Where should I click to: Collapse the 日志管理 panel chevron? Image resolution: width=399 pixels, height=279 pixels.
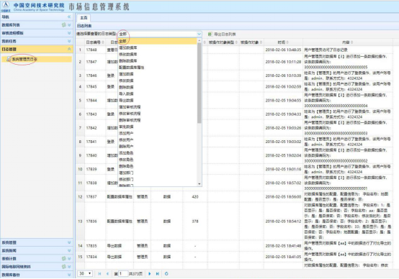(x=69, y=49)
